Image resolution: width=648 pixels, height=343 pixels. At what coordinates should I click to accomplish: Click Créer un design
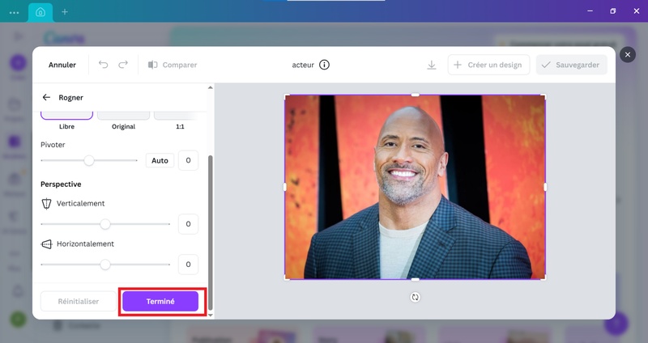[x=488, y=65]
